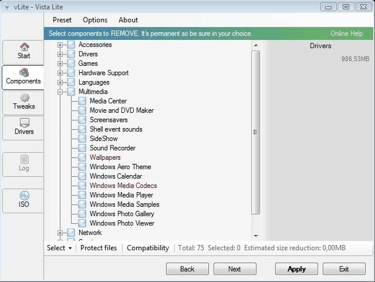Open the ISO disc section

pyautogui.click(x=23, y=200)
